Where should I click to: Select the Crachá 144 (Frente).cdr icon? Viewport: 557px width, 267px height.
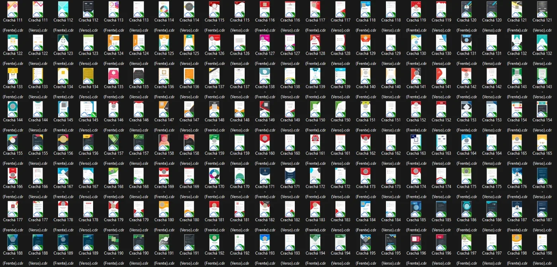tap(13, 109)
